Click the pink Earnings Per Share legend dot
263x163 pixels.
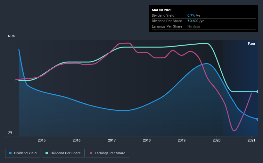pos(91,153)
